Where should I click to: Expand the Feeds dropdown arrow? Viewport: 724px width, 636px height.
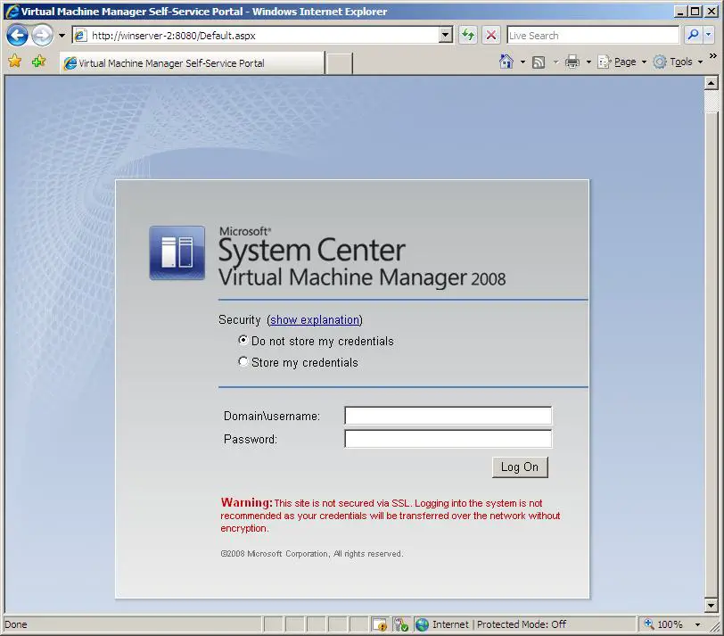(555, 62)
